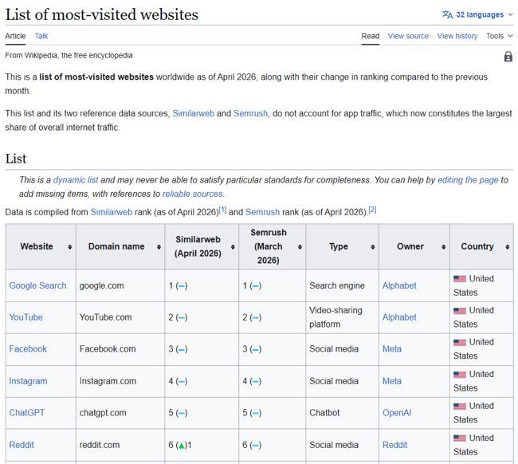Open Similarweb link in data compiled sentence
Viewport: 518px width, 464px height.
pyautogui.click(x=112, y=212)
